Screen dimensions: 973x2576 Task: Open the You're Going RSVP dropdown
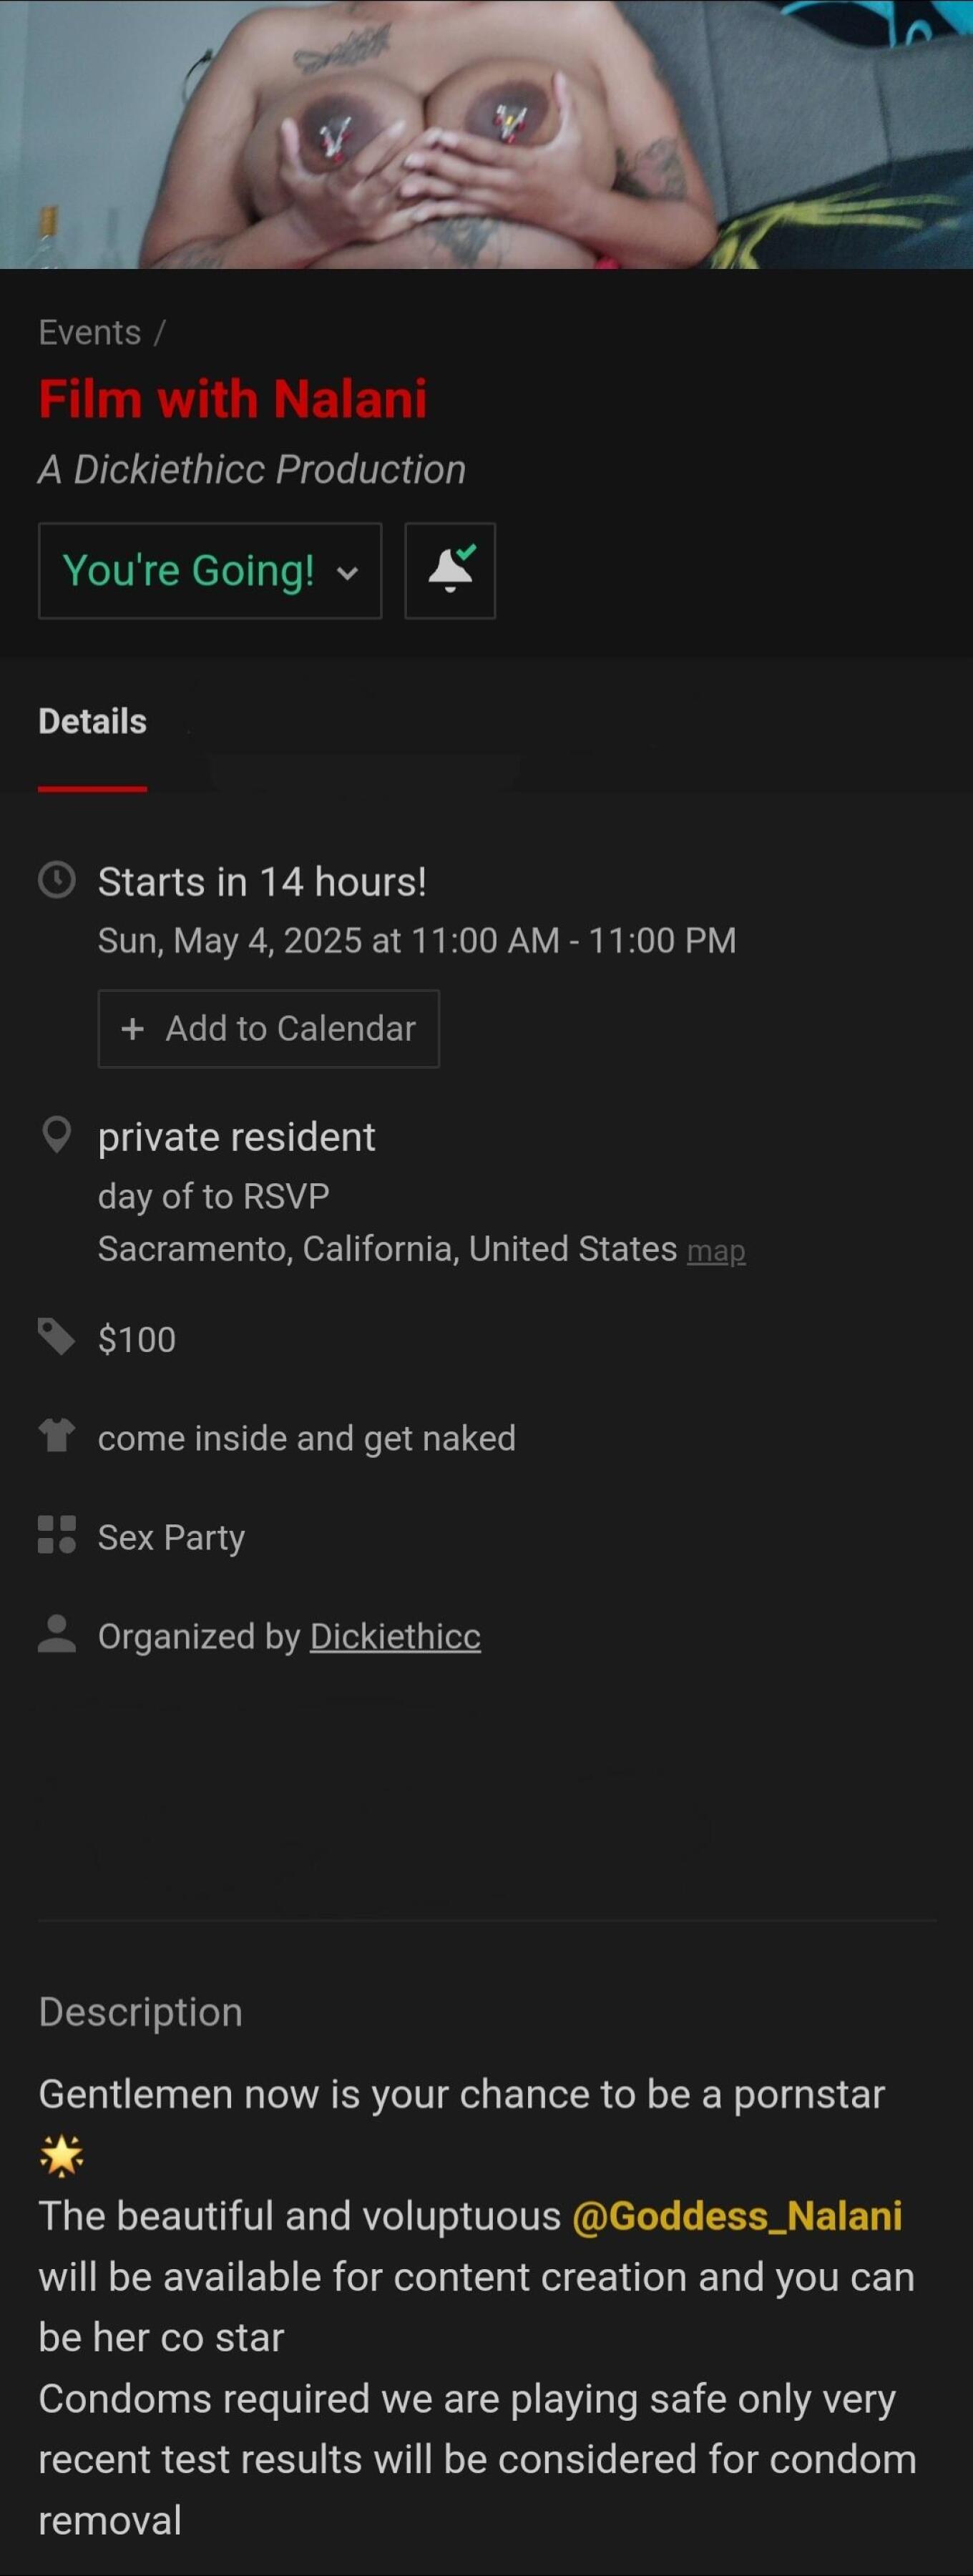point(190,571)
